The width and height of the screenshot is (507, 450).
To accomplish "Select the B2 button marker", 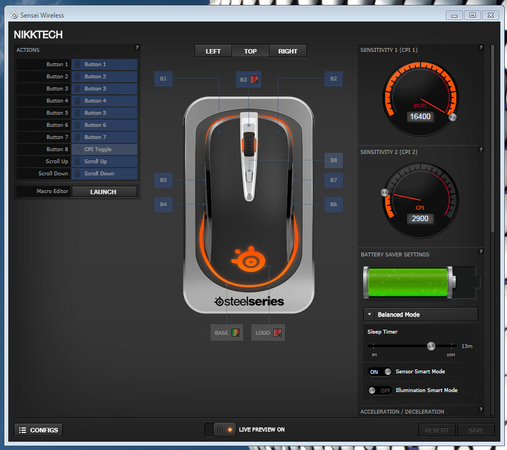I will 334,79.
